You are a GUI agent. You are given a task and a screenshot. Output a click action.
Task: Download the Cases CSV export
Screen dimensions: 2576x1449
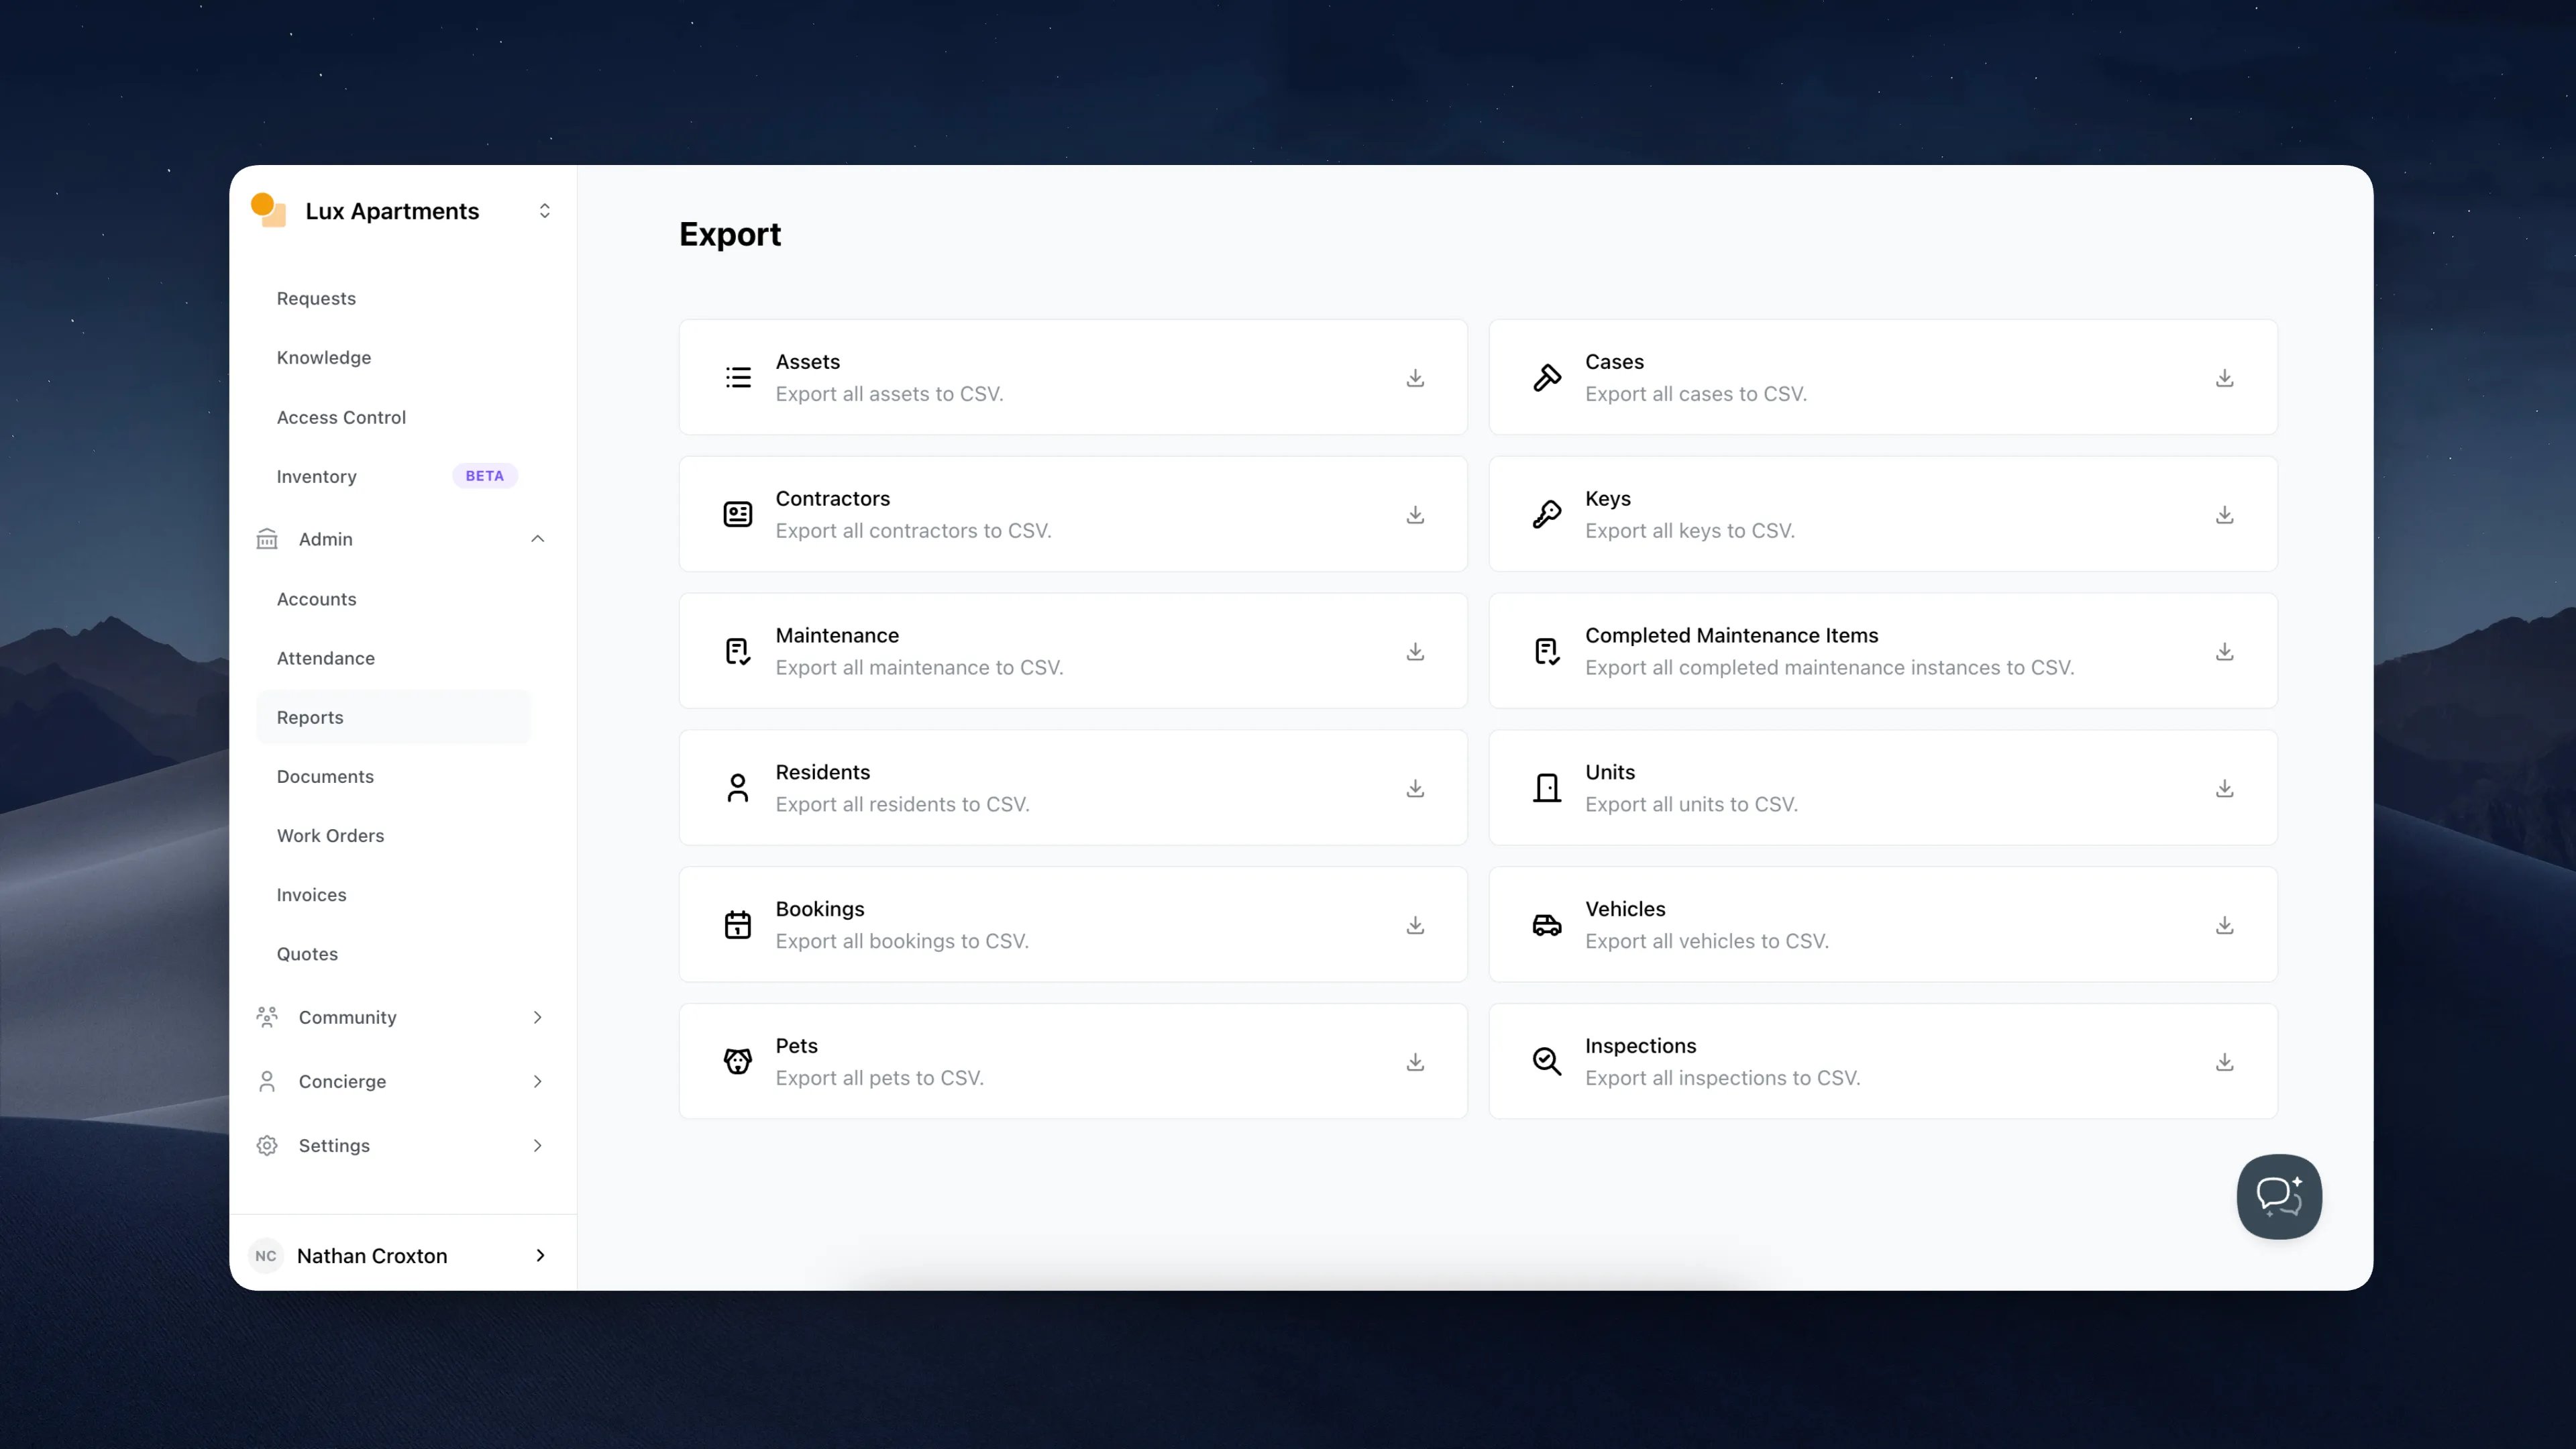[2224, 378]
